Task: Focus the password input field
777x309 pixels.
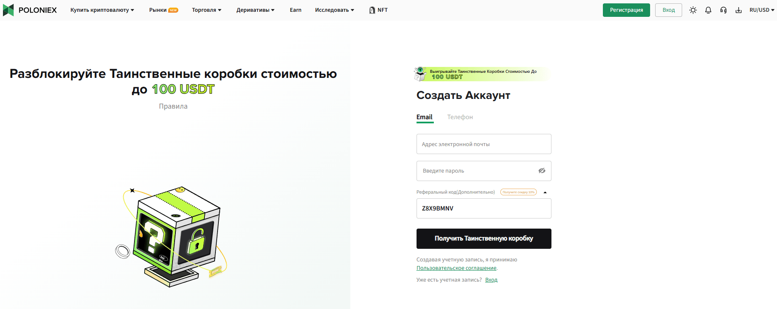Action: [x=484, y=171]
